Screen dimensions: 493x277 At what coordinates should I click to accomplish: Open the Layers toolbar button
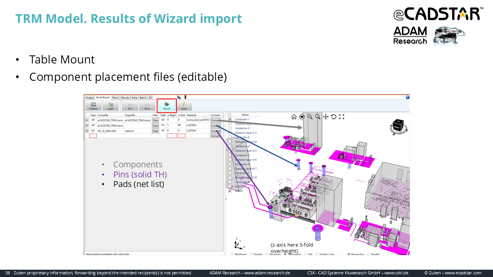111,106
